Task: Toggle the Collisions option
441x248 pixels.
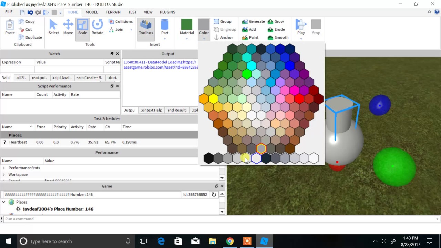Action: 120,21
